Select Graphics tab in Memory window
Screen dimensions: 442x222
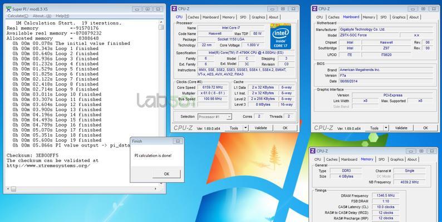[x=397, y=159]
